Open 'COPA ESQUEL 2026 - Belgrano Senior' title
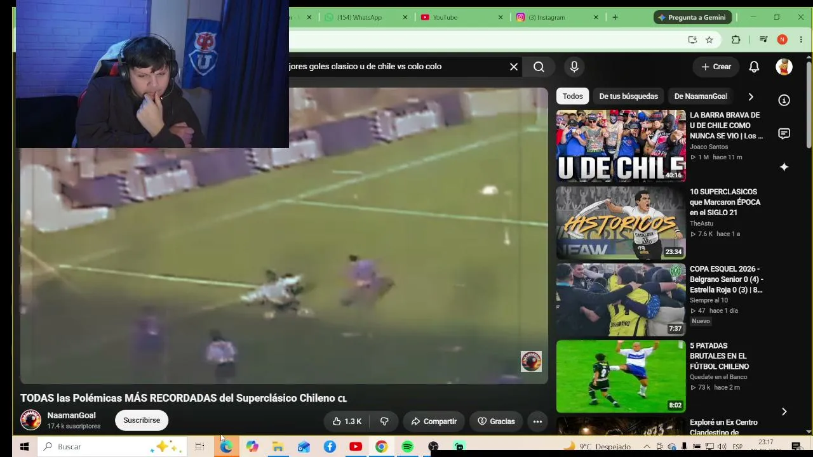 click(x=727, y=279)
